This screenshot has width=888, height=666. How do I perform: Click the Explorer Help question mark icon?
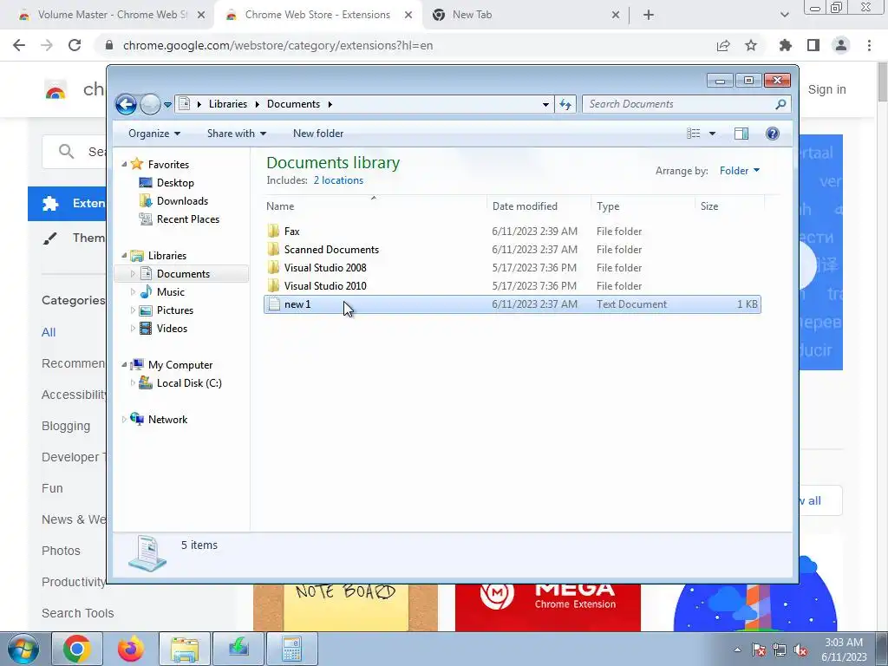click(773, 134)
